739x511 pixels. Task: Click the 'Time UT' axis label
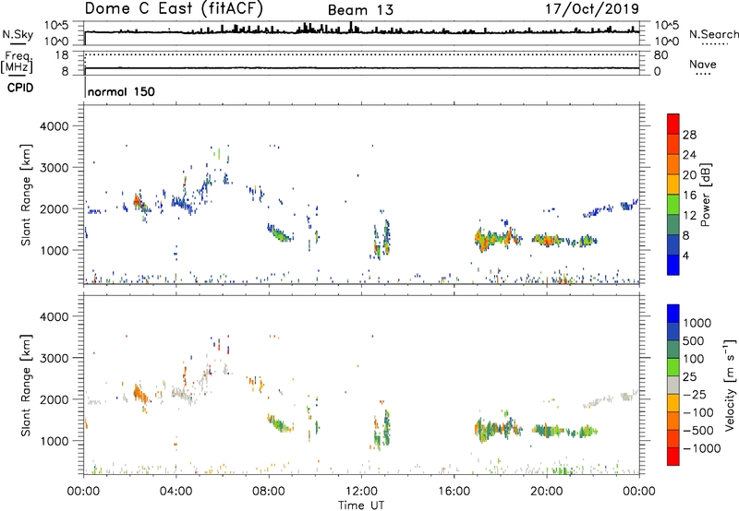[x=361, y=505]
